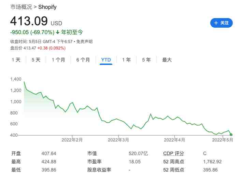Click the 最高 value 424.88
243x178 pixels.
[x=49, y=162]
